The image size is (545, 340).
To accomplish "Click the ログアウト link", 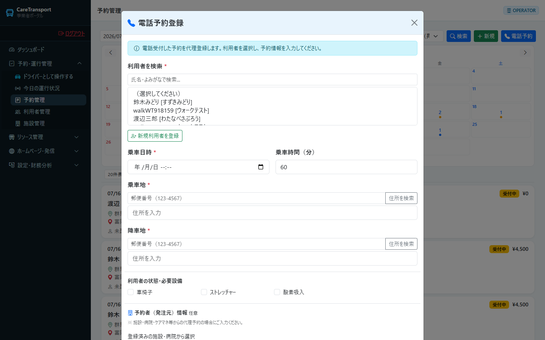I will [72, 33].
